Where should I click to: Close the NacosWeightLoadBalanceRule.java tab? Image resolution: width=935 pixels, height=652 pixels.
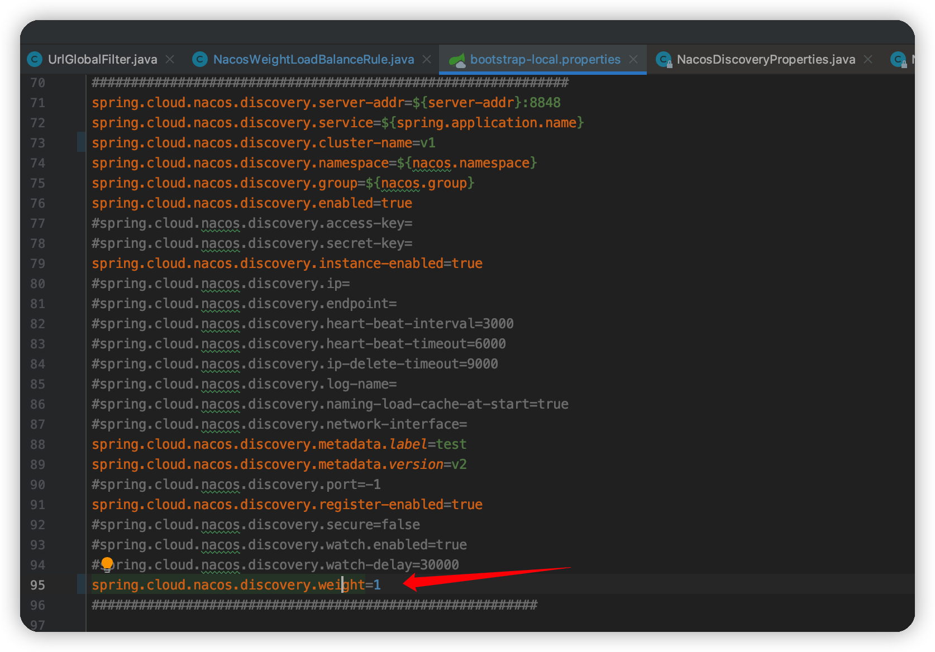(427, 59)
